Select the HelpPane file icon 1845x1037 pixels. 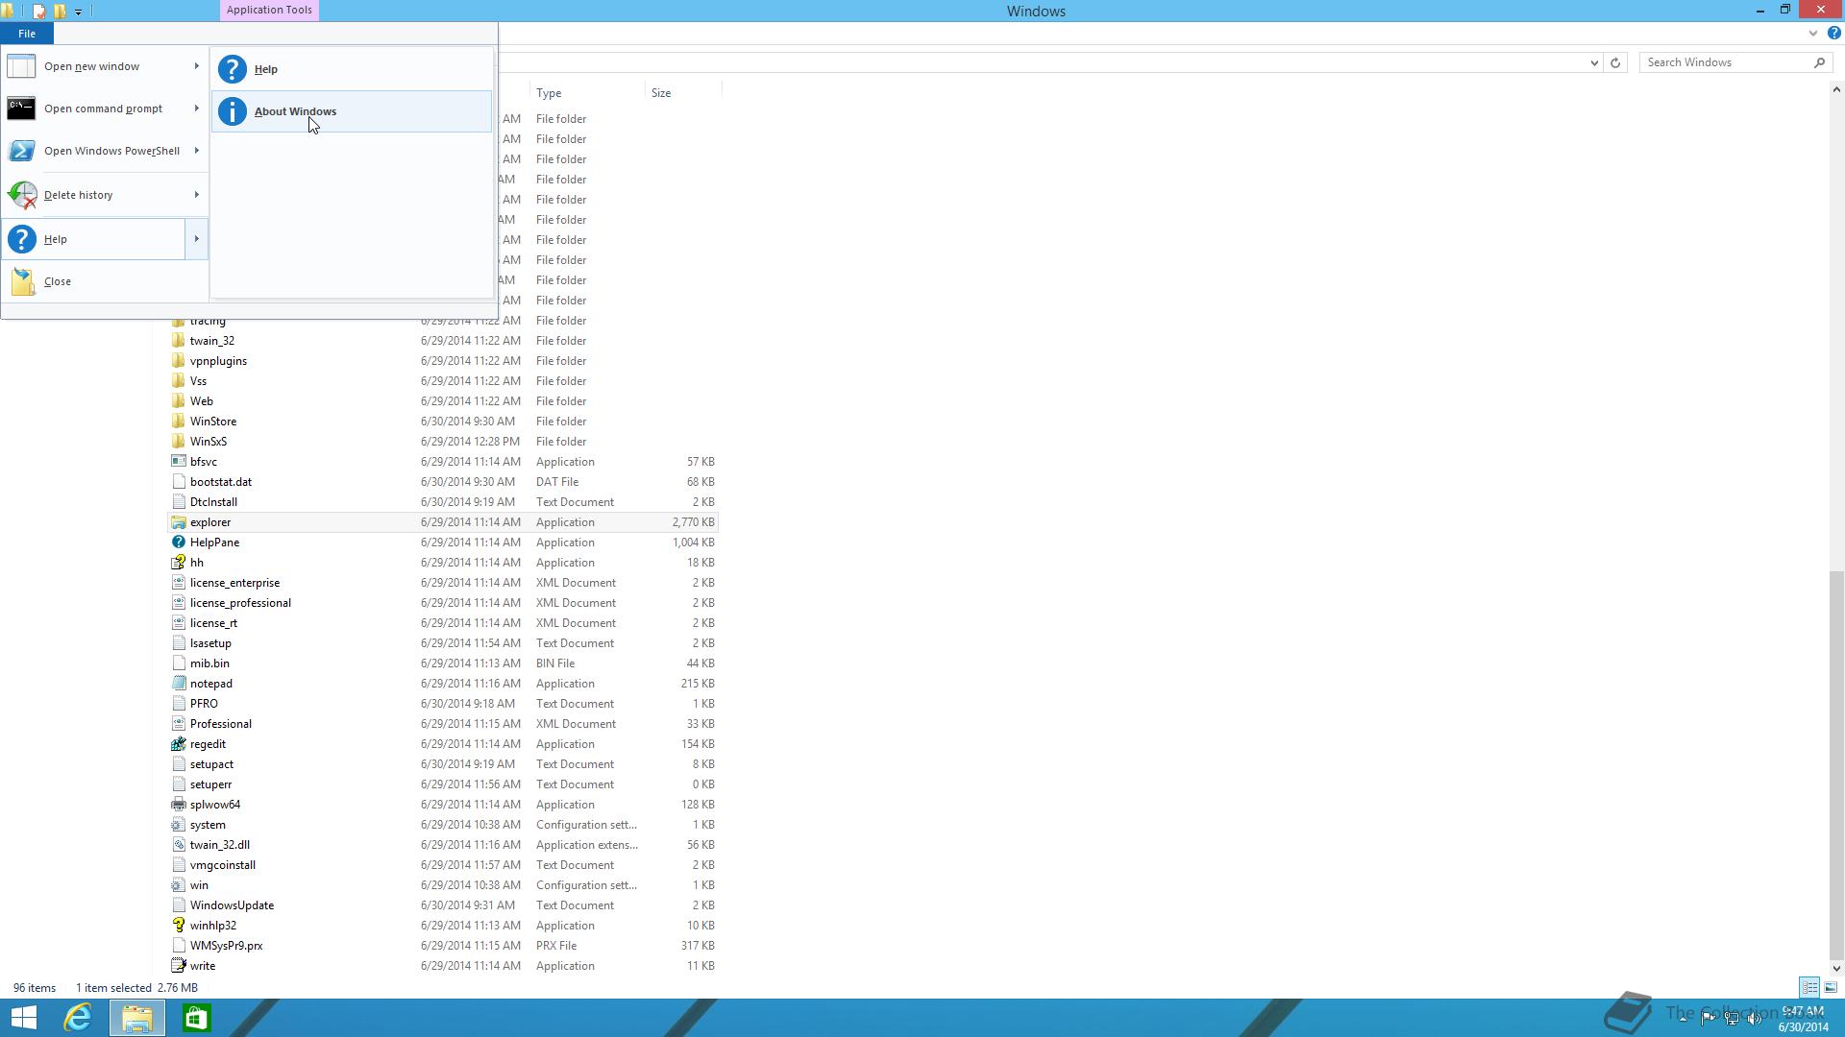tap(178, 543)
